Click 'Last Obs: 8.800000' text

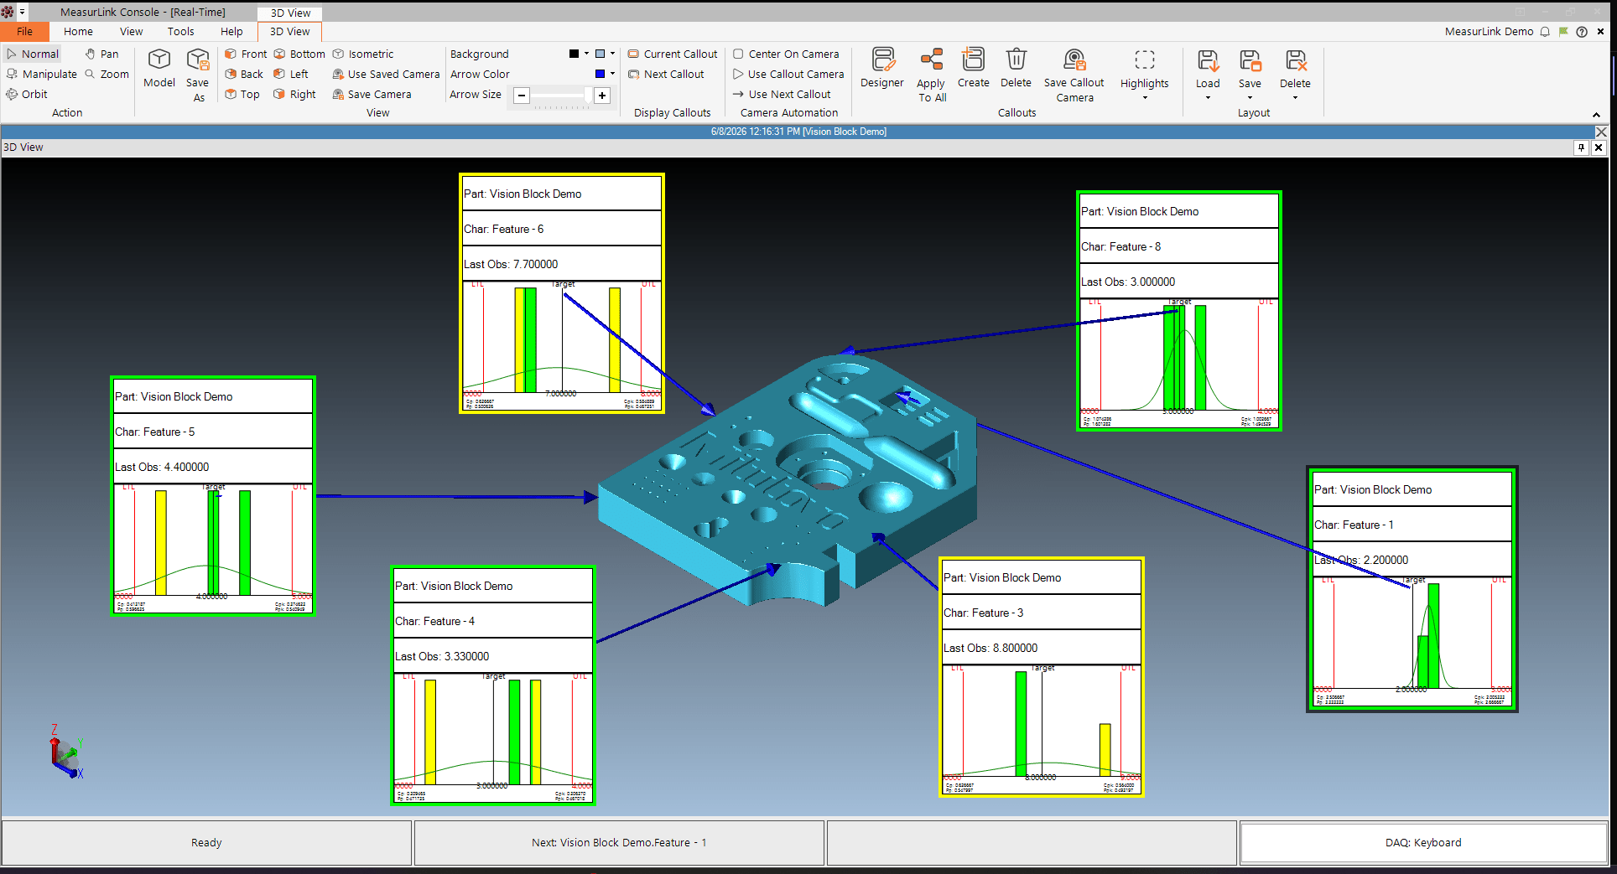[x=990, y=648]
